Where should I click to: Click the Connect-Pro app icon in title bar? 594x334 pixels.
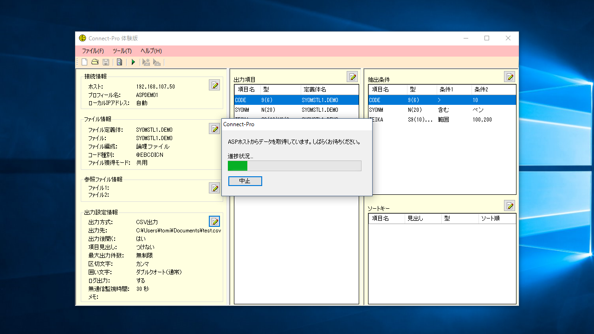coord(83,38)
